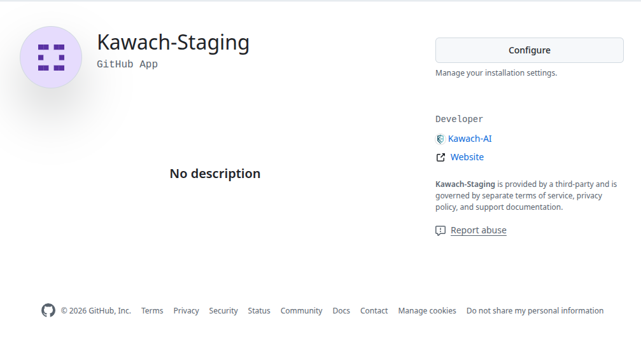Open the Terms footer link

pyautogui.click(x=152, y=311)
